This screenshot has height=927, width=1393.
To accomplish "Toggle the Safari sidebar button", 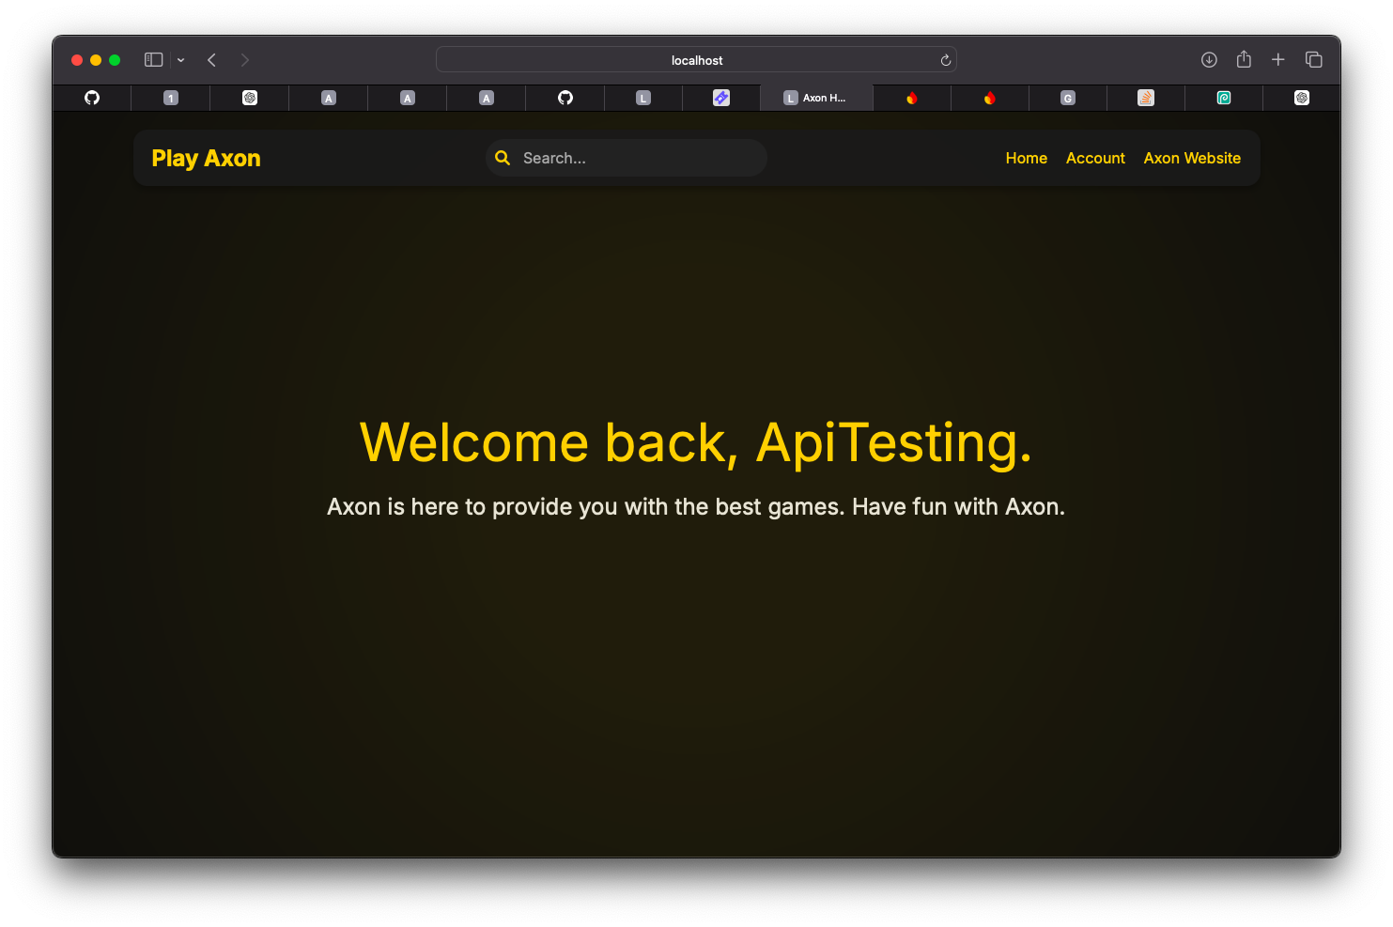I will [153, 60].
